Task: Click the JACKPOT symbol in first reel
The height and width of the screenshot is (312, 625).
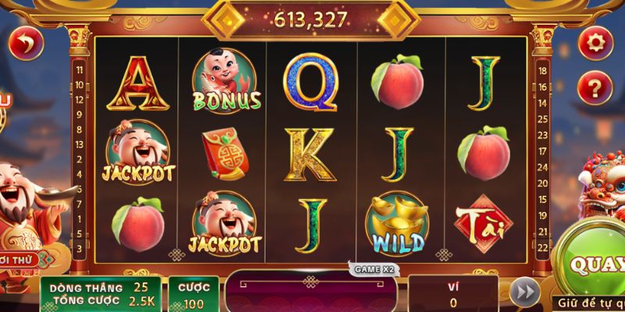Action: pyautogui.click(x=138, y=152)
